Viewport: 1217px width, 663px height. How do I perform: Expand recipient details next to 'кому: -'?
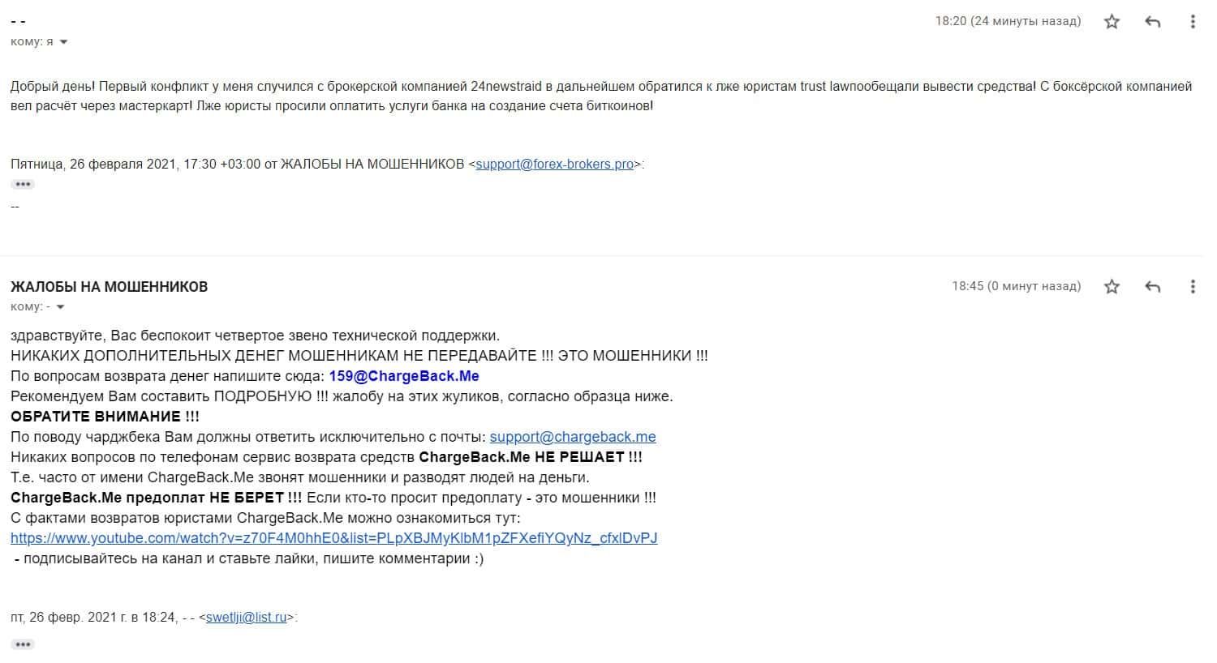60,307
